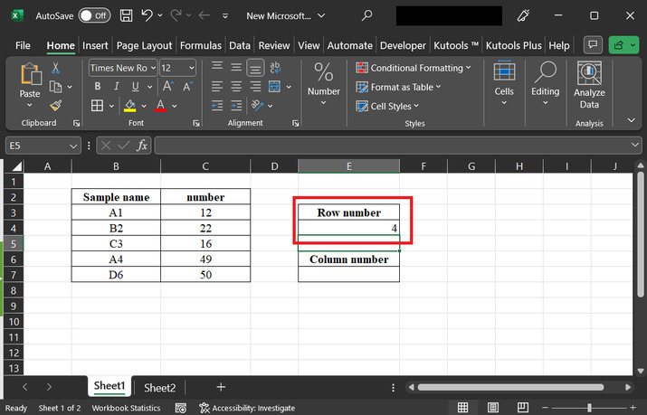Switch to Page Break Preview icon
Image resolution: width=647 pixels, height=415 pixels.
point(523,407)
